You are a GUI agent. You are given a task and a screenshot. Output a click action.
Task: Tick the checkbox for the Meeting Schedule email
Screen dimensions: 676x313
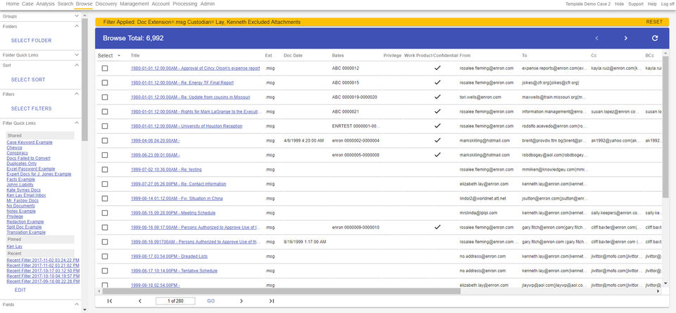click(x=105, y=212)
